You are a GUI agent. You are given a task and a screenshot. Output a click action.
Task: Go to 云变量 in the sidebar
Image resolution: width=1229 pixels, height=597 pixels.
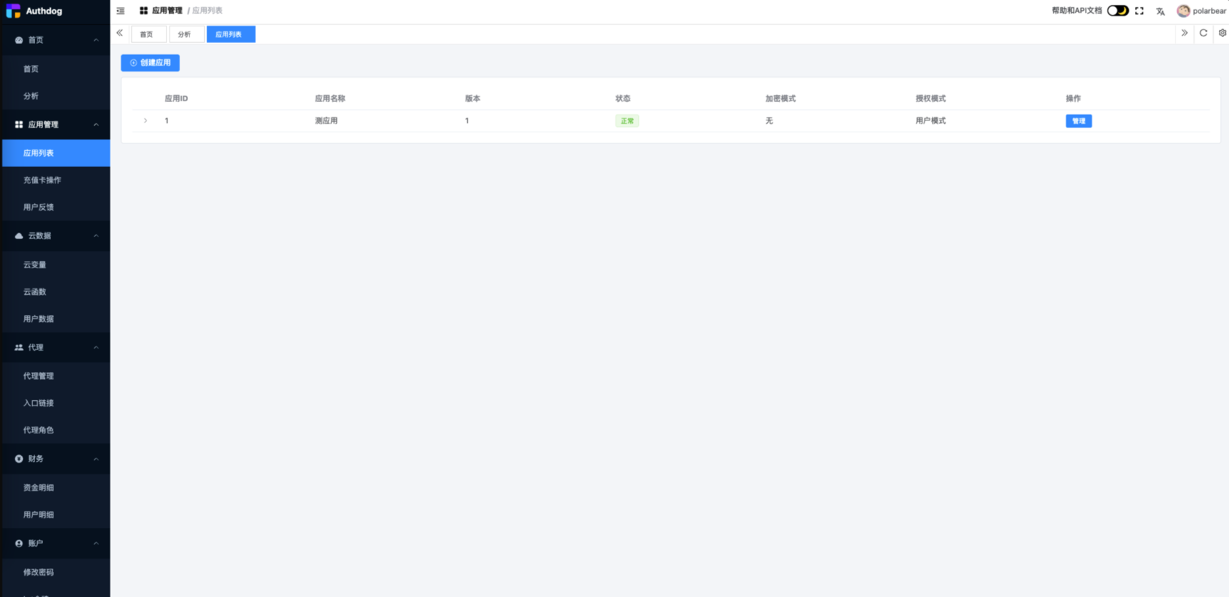(x=56, y=264)
